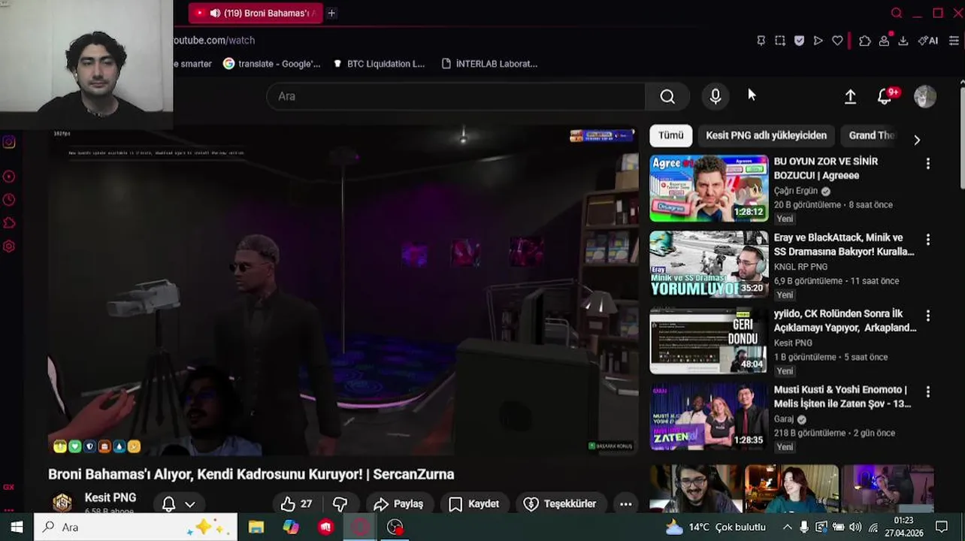Select the Tümü filter chip

click(x=671, y=135)
